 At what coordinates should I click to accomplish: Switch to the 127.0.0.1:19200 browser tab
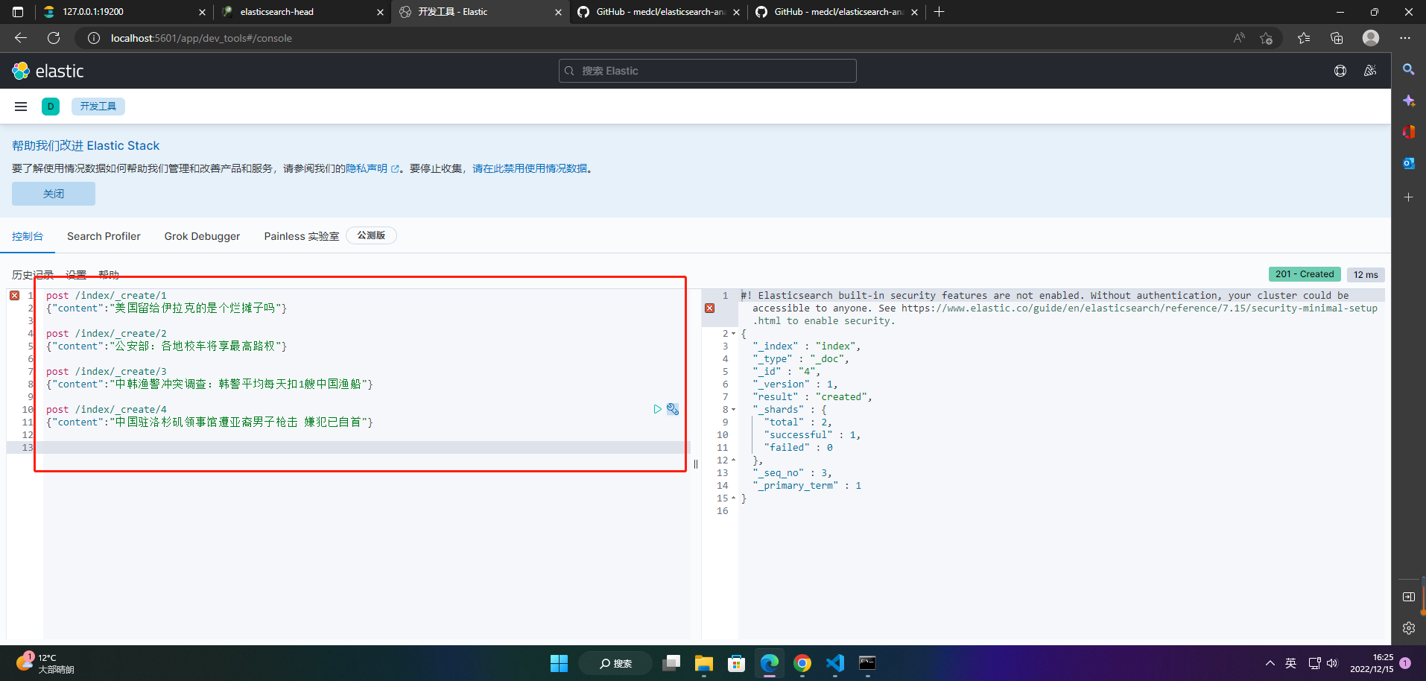coord(123,12)
